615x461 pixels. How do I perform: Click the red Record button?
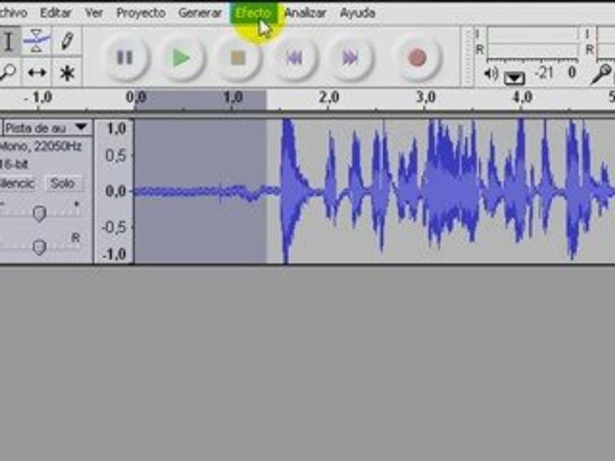[x=417, y=58]
